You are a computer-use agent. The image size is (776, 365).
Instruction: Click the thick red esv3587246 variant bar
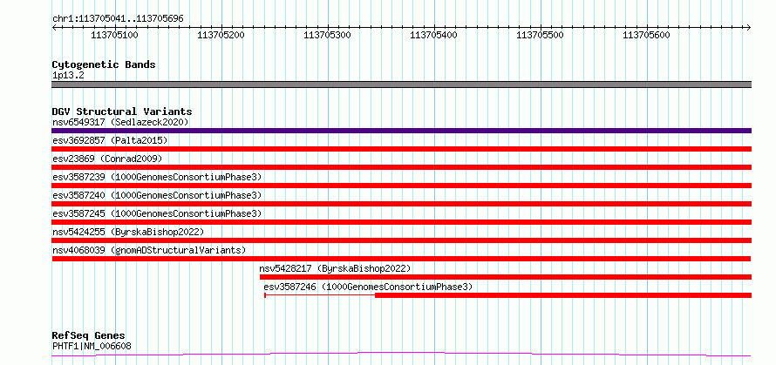point(563,295)
